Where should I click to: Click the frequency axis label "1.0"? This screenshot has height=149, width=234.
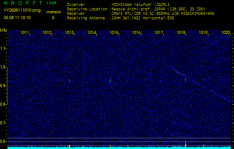[3, 67]
